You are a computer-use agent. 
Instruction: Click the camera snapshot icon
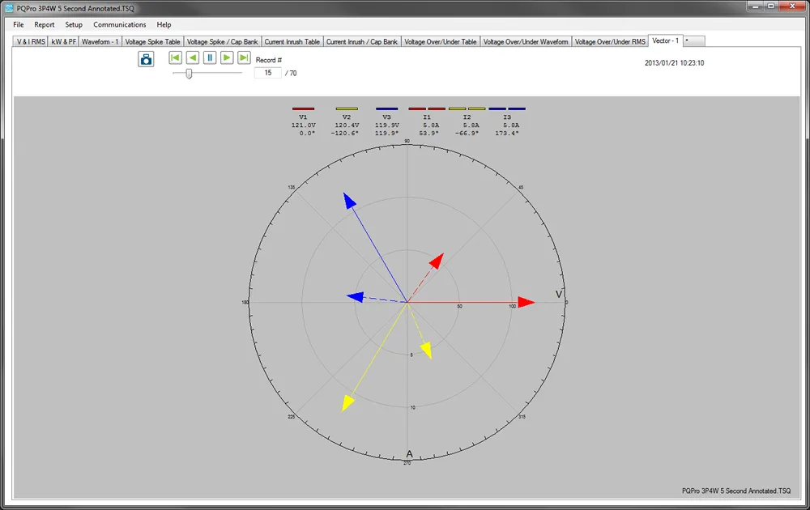click(x=146, y=59)
